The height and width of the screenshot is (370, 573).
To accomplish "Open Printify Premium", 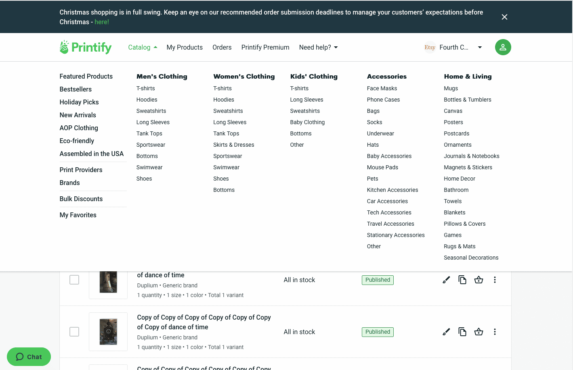I will 265,47.
